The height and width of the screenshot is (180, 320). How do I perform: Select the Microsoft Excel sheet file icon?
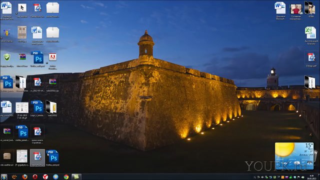[x=310, y=32]
